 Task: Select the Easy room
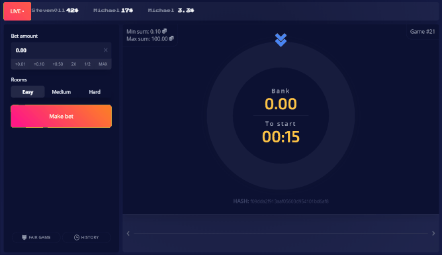pos(28,92)
